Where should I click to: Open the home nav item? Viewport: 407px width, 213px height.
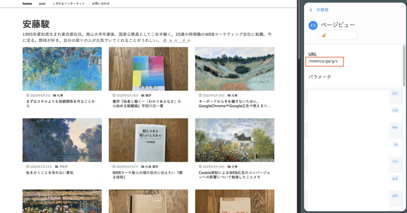(27, 4)
